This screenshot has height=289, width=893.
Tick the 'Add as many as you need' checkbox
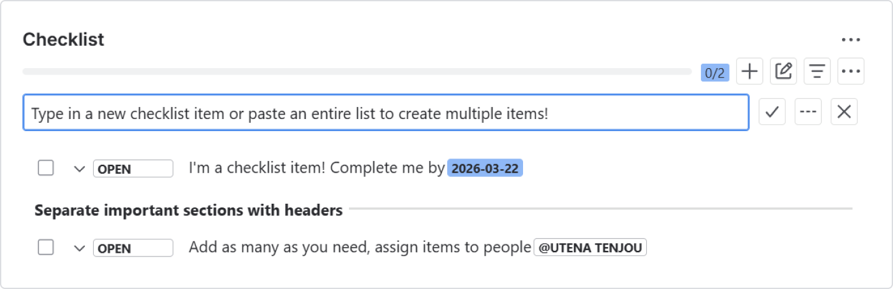coord(46,247)
